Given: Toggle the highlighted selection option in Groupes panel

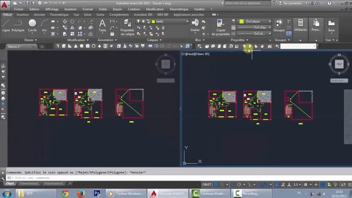Looking at the screenshot, I should (289, 34).
